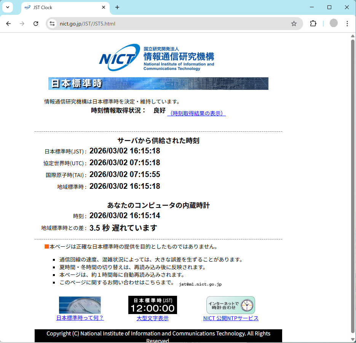Image resolution: width=356 pixels, height=343 pixels.
Task: Open the NICT 公開NTPサービス link
Action: 231,318
